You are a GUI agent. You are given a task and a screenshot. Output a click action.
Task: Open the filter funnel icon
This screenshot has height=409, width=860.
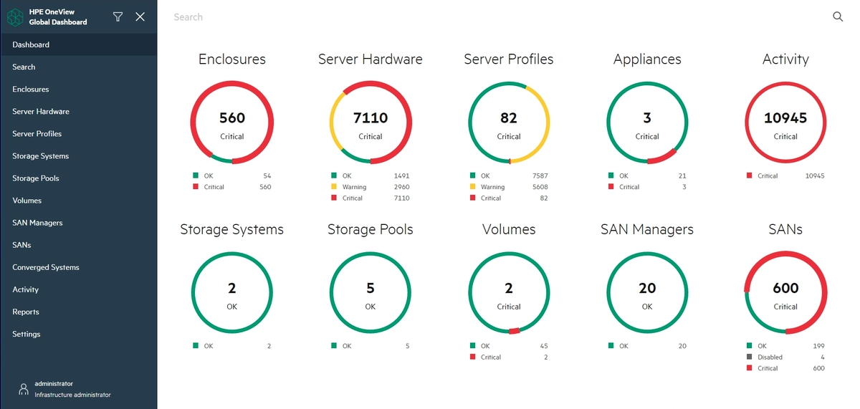pyautogui.click(x=118, y=16)
